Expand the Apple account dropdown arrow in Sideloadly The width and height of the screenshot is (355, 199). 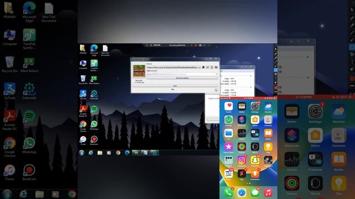[216, 74]
